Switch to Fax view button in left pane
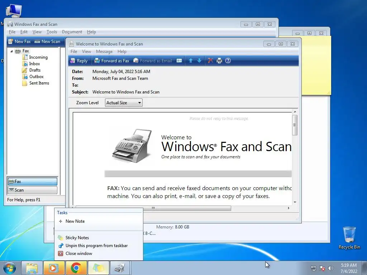Image resolution: width=367 pixels, height=275 pixels. click(x=33, y=182)
